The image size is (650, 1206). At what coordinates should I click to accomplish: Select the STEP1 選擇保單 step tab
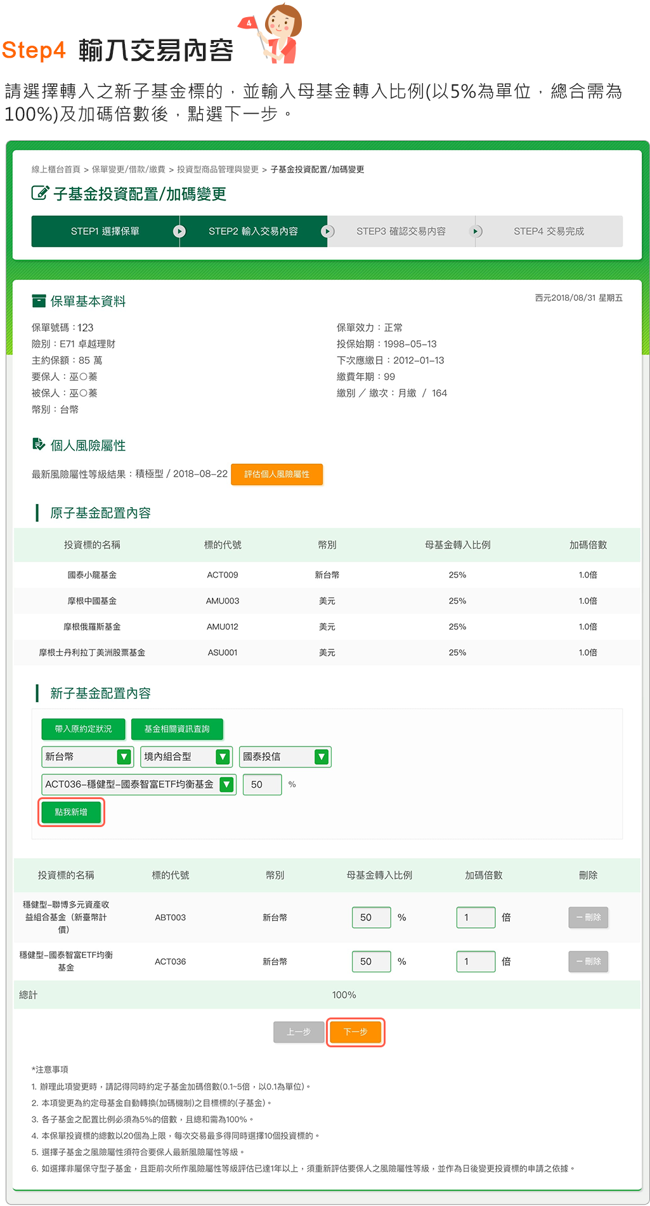pyautogui.click(x=105, y=231)
